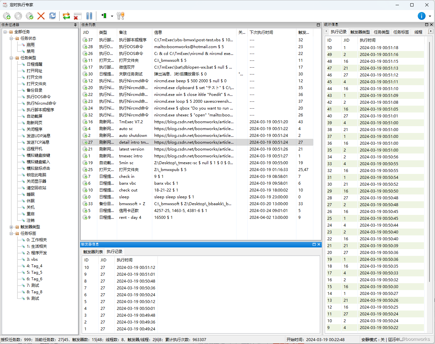435x344 pixels.
Task: Create a new task using the gear-plus icon
Action: 7,16
